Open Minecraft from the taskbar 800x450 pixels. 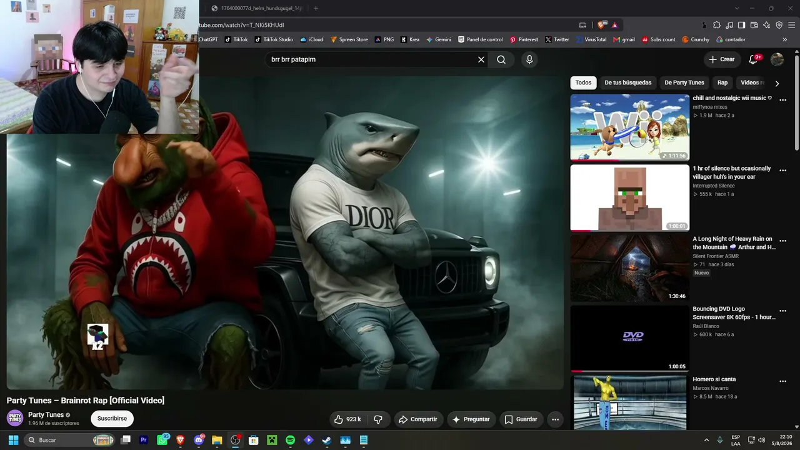click(x=272, y=440)
